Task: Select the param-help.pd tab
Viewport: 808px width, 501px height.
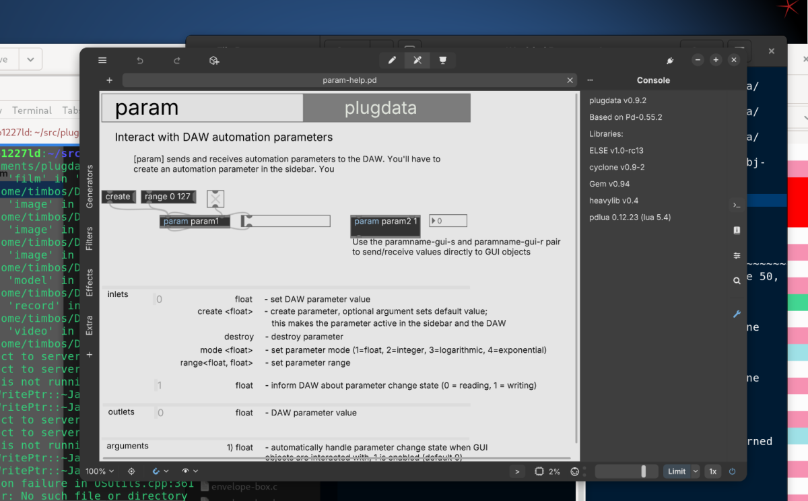Action: click(349, 80)
